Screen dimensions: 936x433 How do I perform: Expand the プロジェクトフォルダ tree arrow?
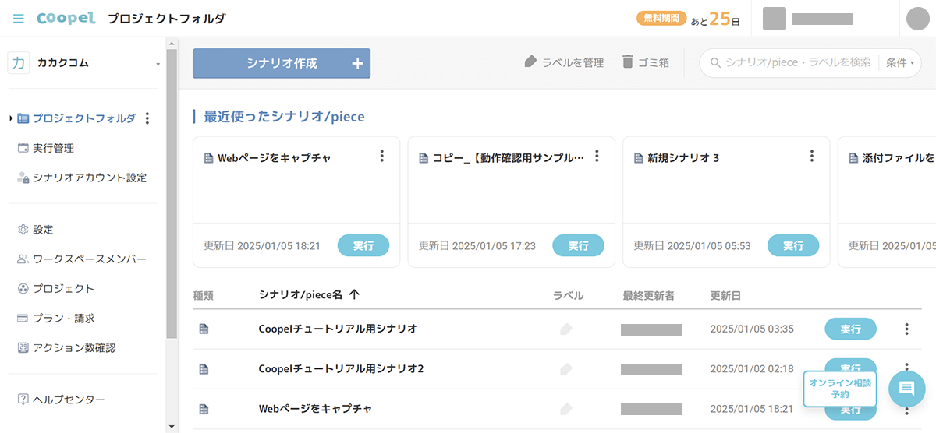[x=11, y=118]
